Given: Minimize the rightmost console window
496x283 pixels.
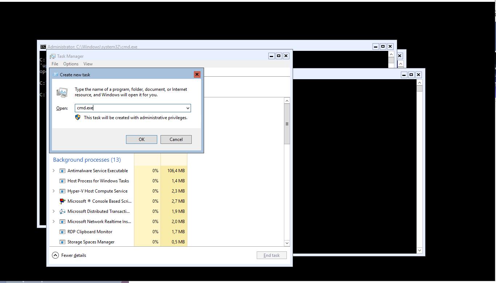Looking at the screenshot, I should [x=404, y=75].
